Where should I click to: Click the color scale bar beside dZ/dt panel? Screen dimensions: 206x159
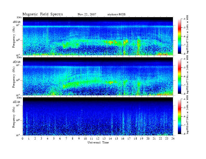point(179,116)
